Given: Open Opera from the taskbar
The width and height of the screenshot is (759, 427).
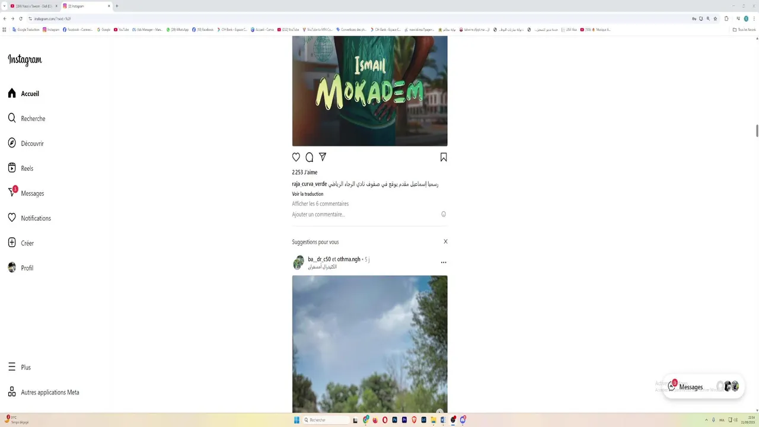Looking at the screenshot, I should point(385,420).
